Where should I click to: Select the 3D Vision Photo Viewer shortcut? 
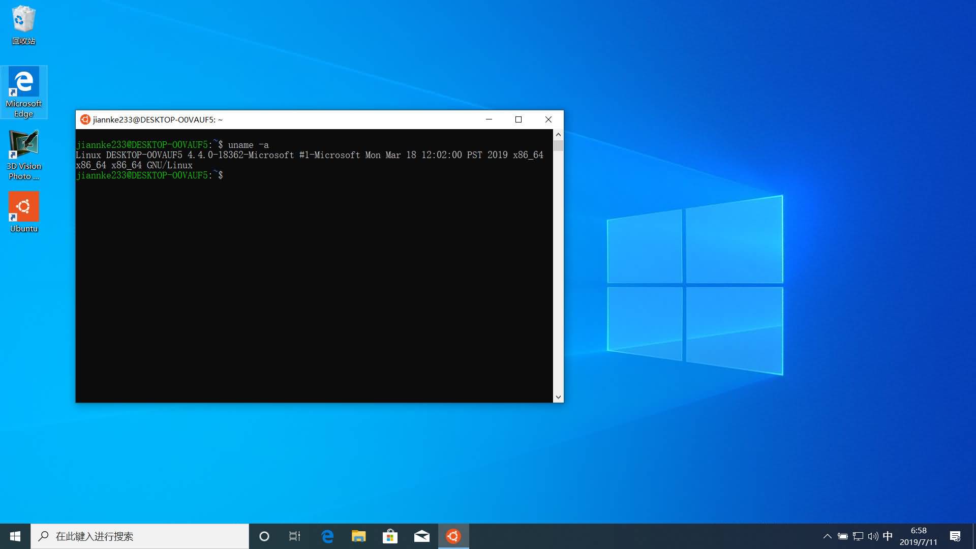click(x=23, y=155)
